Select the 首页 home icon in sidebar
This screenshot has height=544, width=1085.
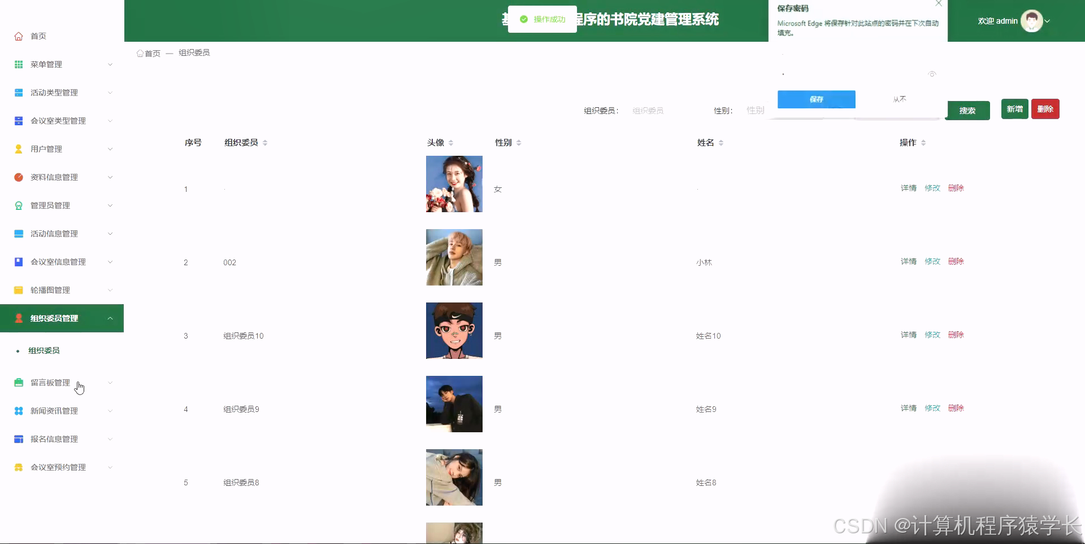click(18, 36)
